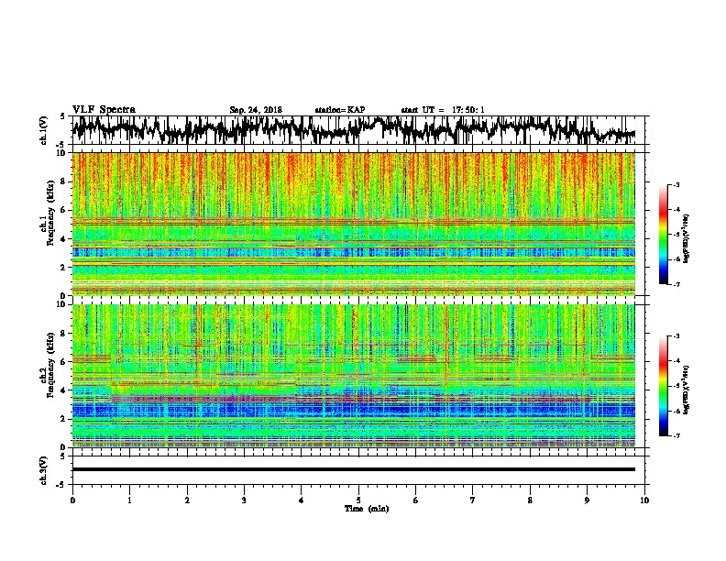Click the "8" minute tick on the Time axis

[x=530, y=500]
